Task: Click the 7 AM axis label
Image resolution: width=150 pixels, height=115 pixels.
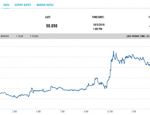Action: pyautogui.click(x=62, y=111)
